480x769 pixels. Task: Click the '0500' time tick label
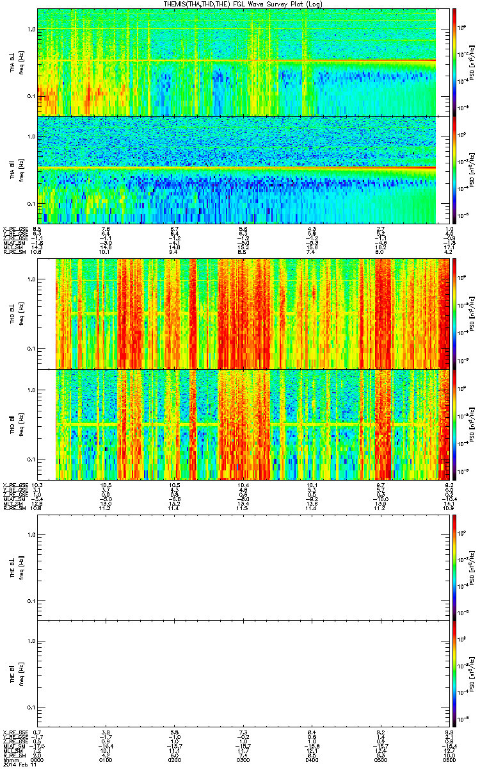380,760
